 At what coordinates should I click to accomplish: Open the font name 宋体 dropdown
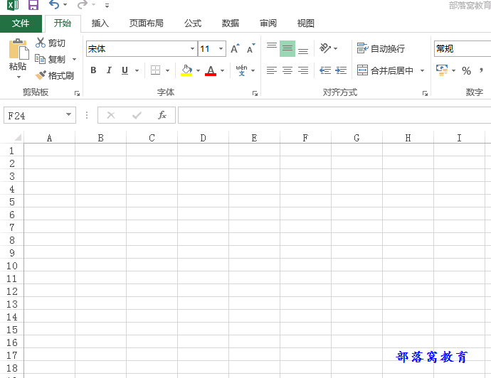tap(192, 49)
